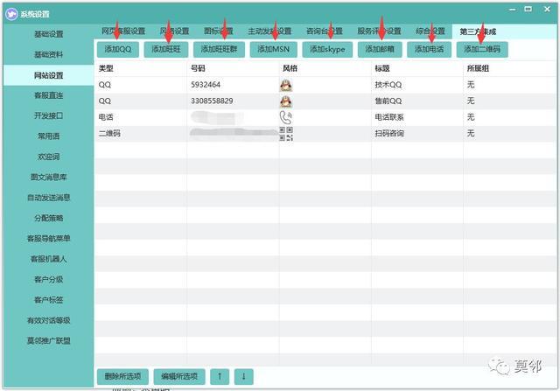Screen dimensions: 560x391
Task: Minimize the 系统设置 window
Action: pyautogui.click(x=513, y=10)
